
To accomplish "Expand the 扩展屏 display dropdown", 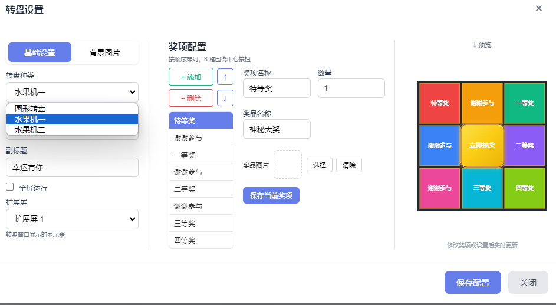I will tap(72, 219).
